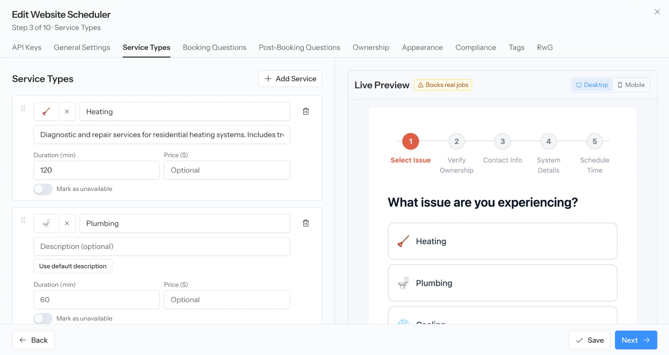Screen dimensions: 669x355
Task: Click the Heating service emoji icon picker
Action: pyautogui.click(x=46, y=112)
